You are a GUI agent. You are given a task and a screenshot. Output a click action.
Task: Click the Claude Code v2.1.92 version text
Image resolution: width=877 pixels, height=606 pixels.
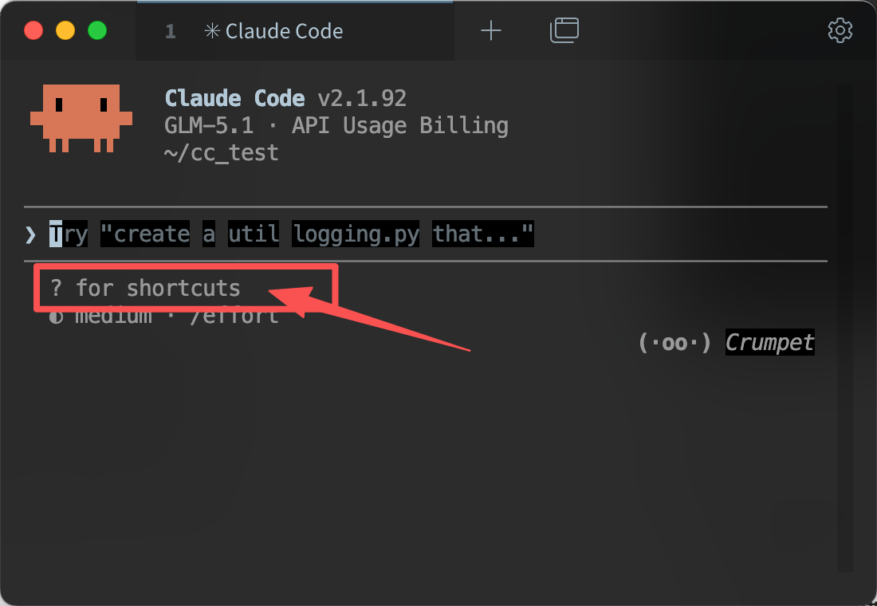(285, 99)
